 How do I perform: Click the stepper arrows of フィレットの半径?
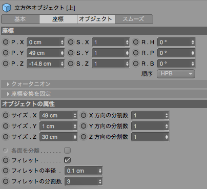[100, 171]
